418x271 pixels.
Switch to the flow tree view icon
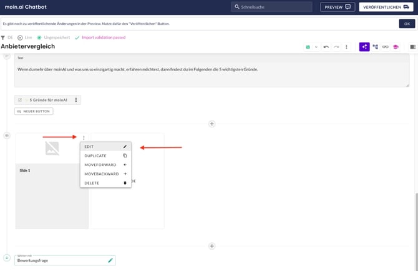pyautogui.click(x=375, y=47)
